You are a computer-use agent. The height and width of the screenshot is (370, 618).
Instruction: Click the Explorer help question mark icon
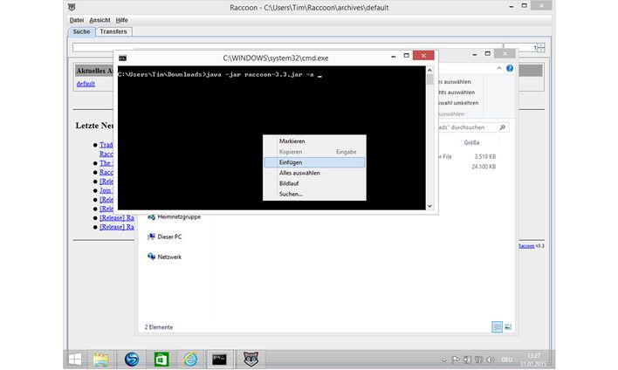[510, 68]
